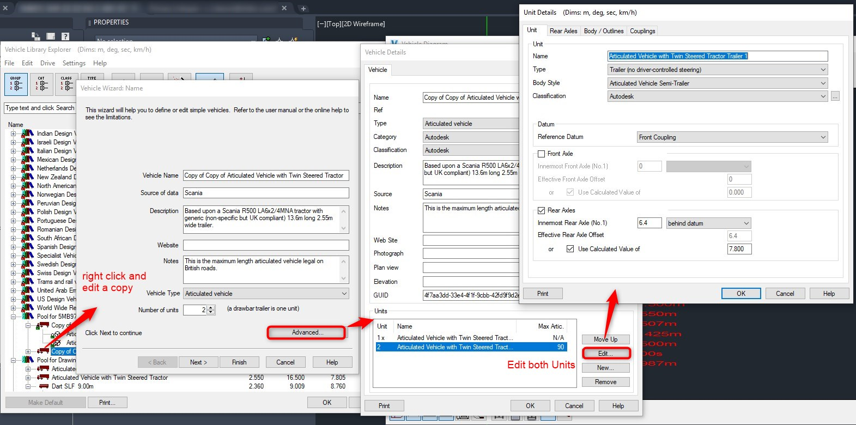Select the Unit tab in Unit Details

532,31
